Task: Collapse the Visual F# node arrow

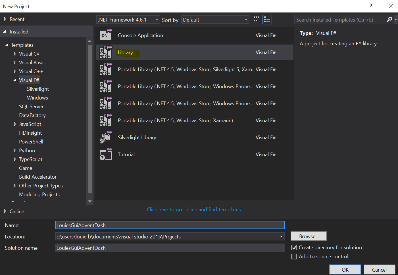Action: (x=14, y=80)
